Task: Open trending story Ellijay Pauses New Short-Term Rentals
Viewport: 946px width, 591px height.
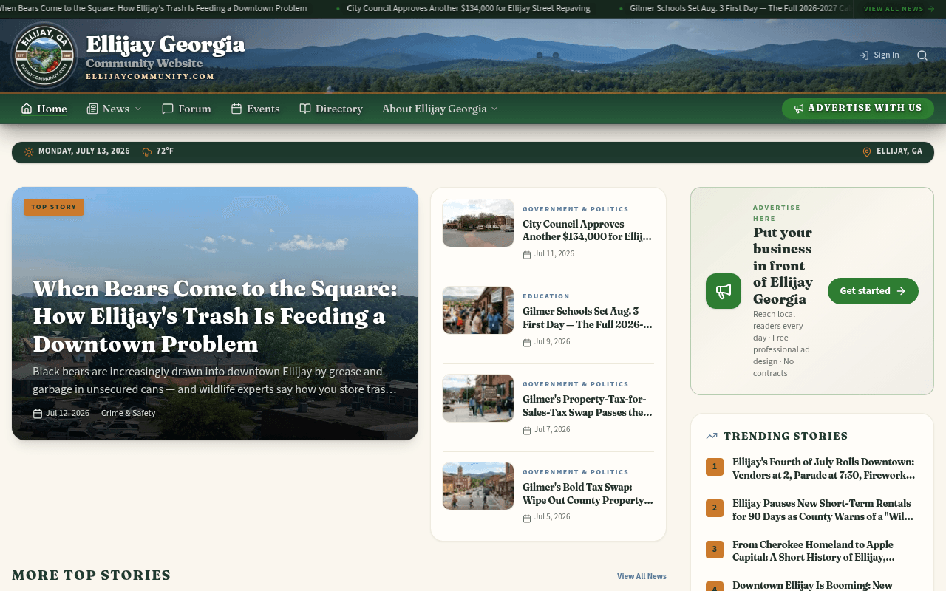Action: 823,510
